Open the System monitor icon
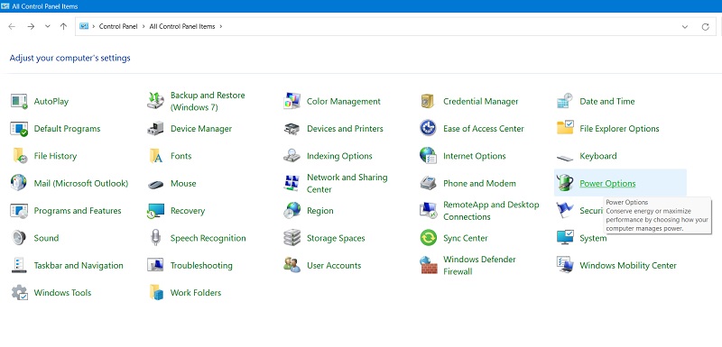 [x=565, y=238]
